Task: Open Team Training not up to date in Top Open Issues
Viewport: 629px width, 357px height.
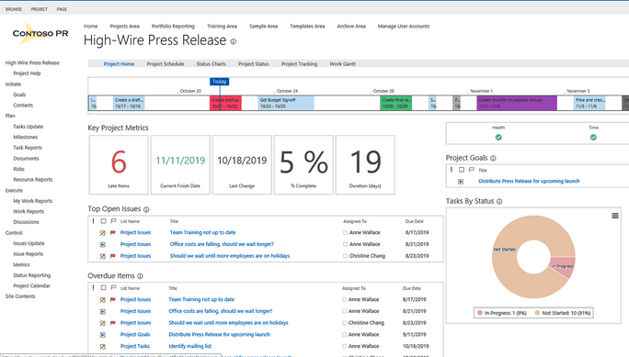Action: 202,232
